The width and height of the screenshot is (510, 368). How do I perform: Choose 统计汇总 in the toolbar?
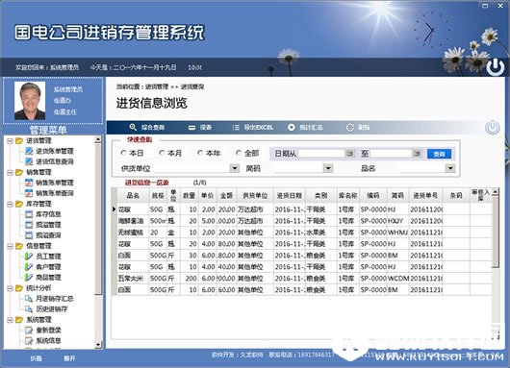[x=311, y=128]
